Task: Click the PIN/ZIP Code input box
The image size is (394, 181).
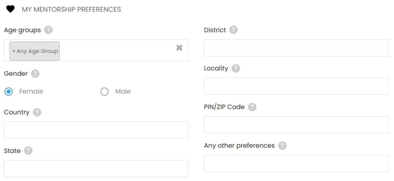Action: (x=296, y=125)
